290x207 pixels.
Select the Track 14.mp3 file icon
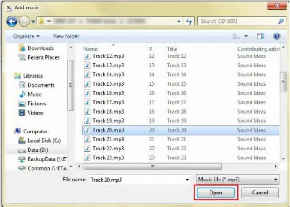pyautogui.click(x=87, y=74)
